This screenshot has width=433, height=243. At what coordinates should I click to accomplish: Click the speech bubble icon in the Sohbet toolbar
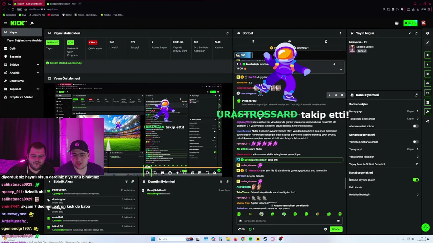coord(289,42)
